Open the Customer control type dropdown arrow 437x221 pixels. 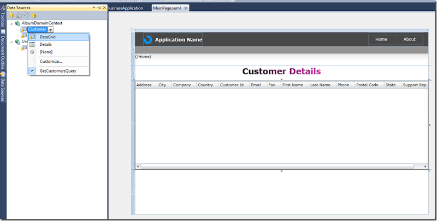click(x=50, y=29)
